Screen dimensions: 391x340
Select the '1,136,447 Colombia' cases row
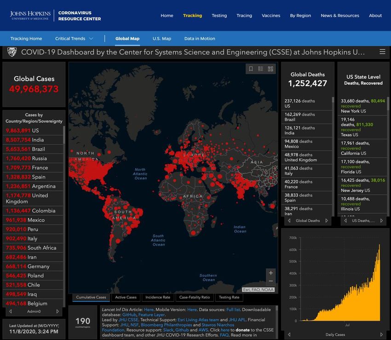(x=33, y=211)
